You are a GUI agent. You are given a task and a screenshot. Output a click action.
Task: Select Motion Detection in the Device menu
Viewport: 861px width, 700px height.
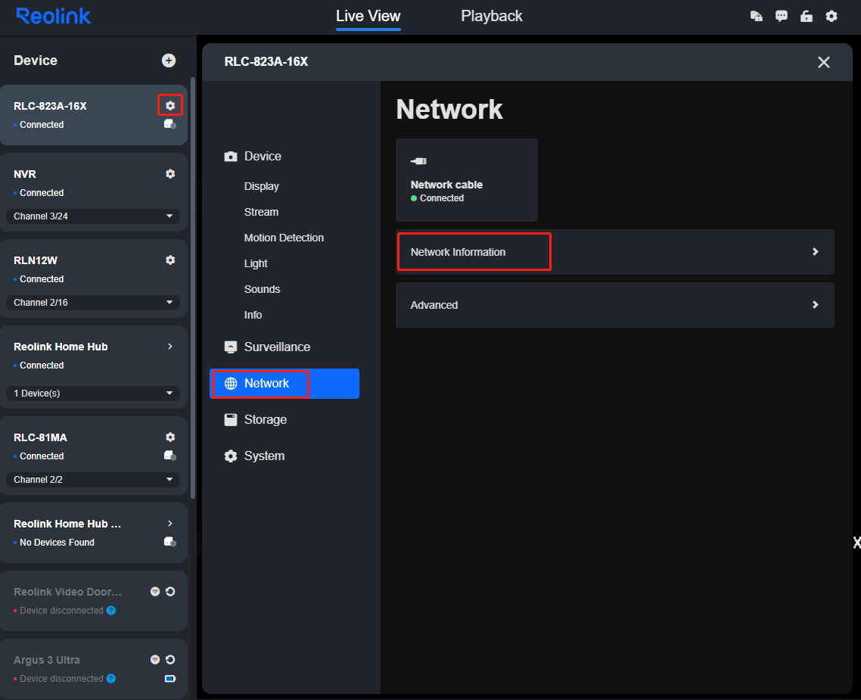[284, 238]
